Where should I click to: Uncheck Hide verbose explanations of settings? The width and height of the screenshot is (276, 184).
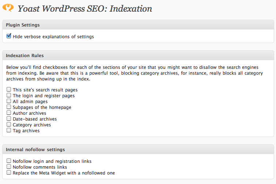click(9, 36)
